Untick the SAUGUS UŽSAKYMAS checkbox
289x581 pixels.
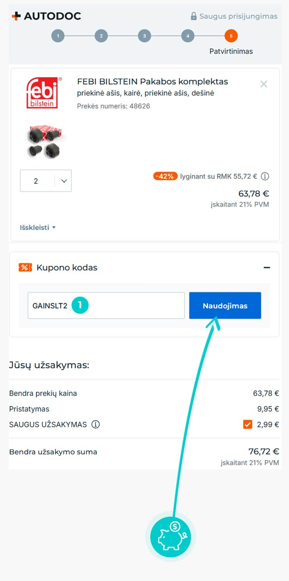click(248, 424)
